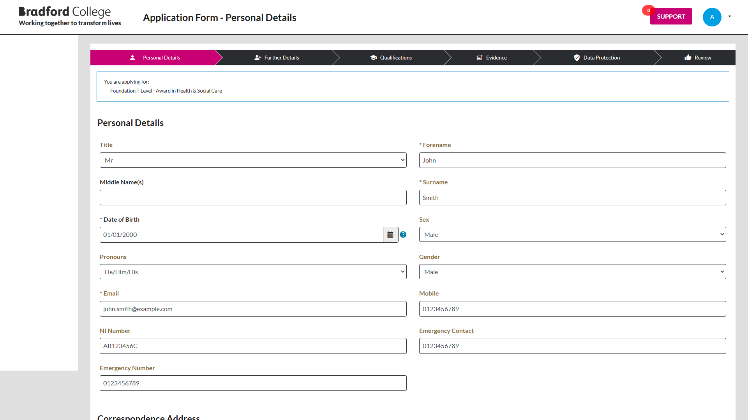Click the Qualifications step icon
This screenshot has width=748, height=420.
point(373,58)
